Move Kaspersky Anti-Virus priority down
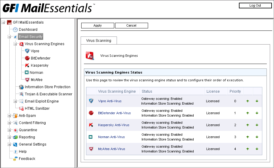This screenshot has height=168, width=274. (x=257, y=125)
